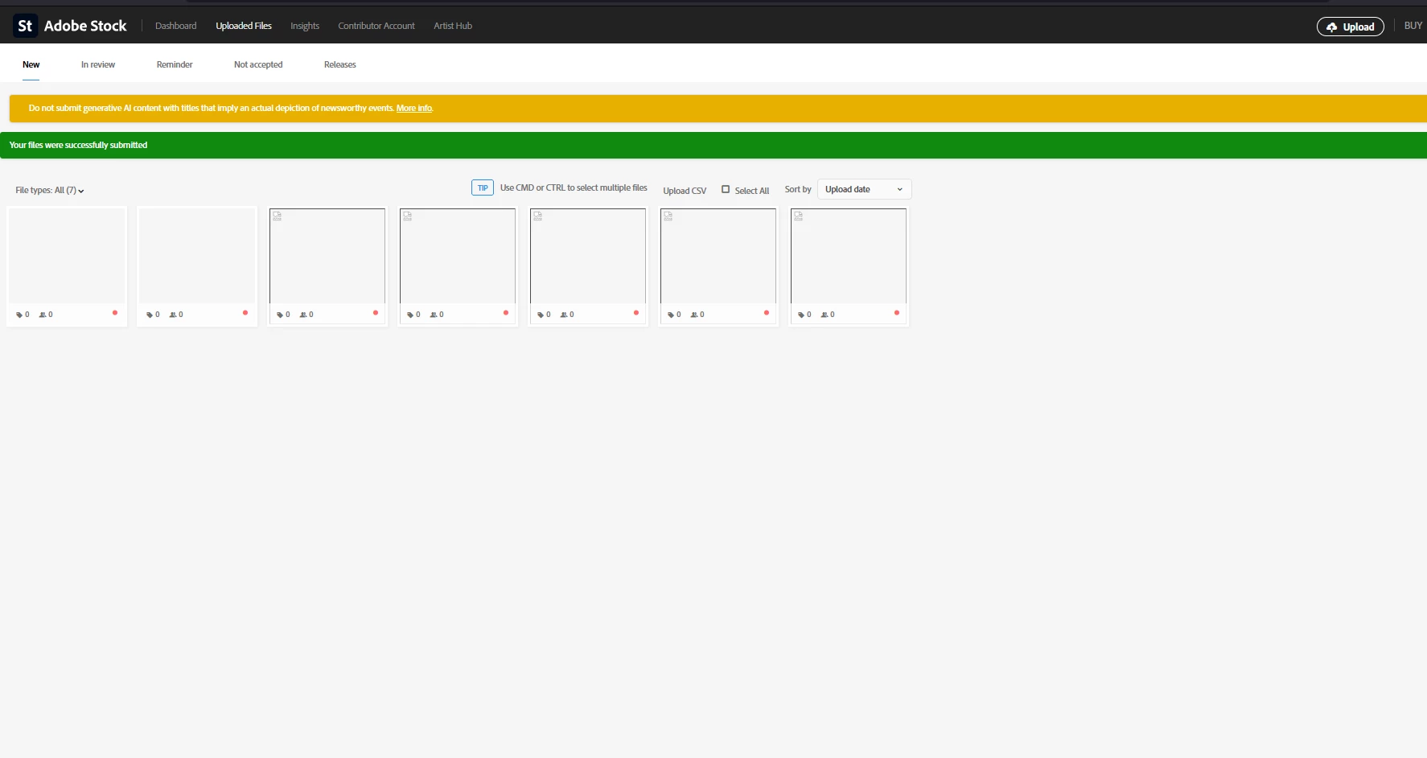The height and width of the screenshot is (758, 1427).
Task: Expand the File types: All (7) filter
Action: click(50, 191)
